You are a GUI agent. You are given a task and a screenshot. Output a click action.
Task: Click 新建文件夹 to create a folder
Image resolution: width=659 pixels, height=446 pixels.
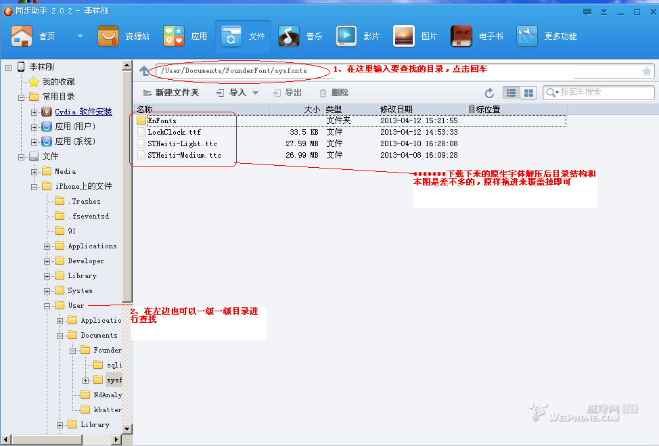[171, 93]
